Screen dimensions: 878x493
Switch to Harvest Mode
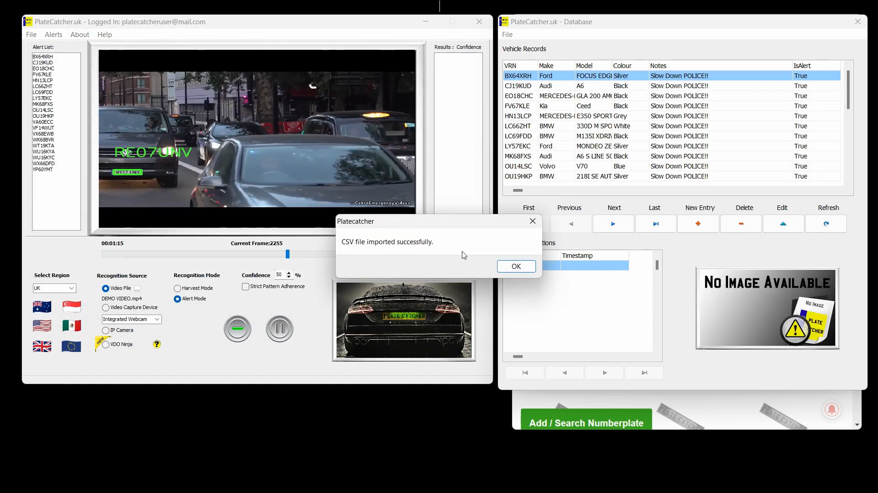(x=177, y=288)
